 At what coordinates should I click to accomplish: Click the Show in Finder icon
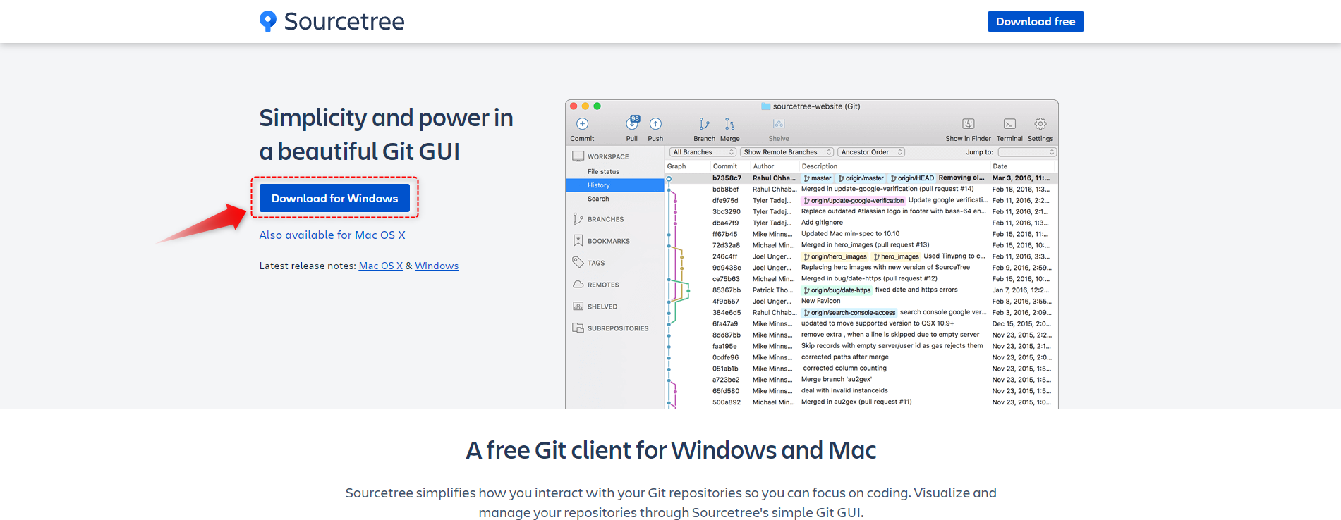[x=969, y=124]
